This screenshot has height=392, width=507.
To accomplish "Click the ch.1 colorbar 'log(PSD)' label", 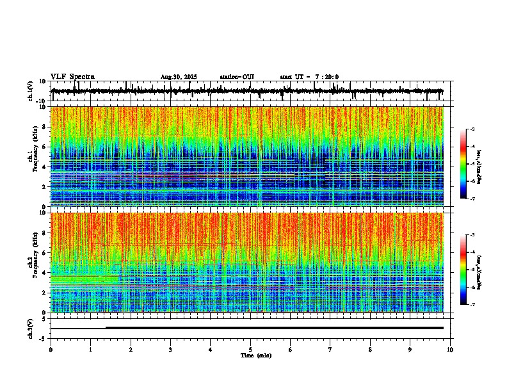I will pos(479,167).
